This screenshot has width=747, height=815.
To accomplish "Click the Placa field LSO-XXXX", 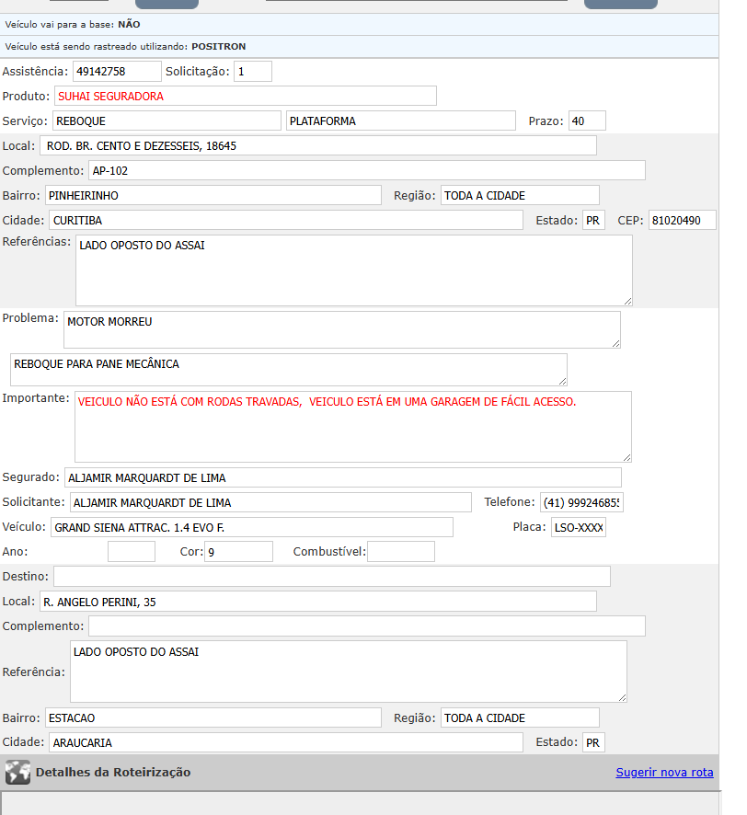I will tap(579, 527).
